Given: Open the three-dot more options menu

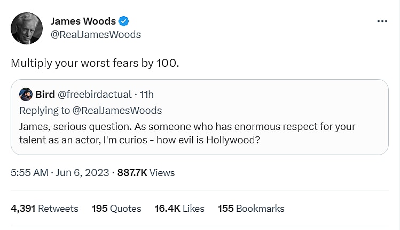Looking at the screenshot, I should (x=382, y=21).
